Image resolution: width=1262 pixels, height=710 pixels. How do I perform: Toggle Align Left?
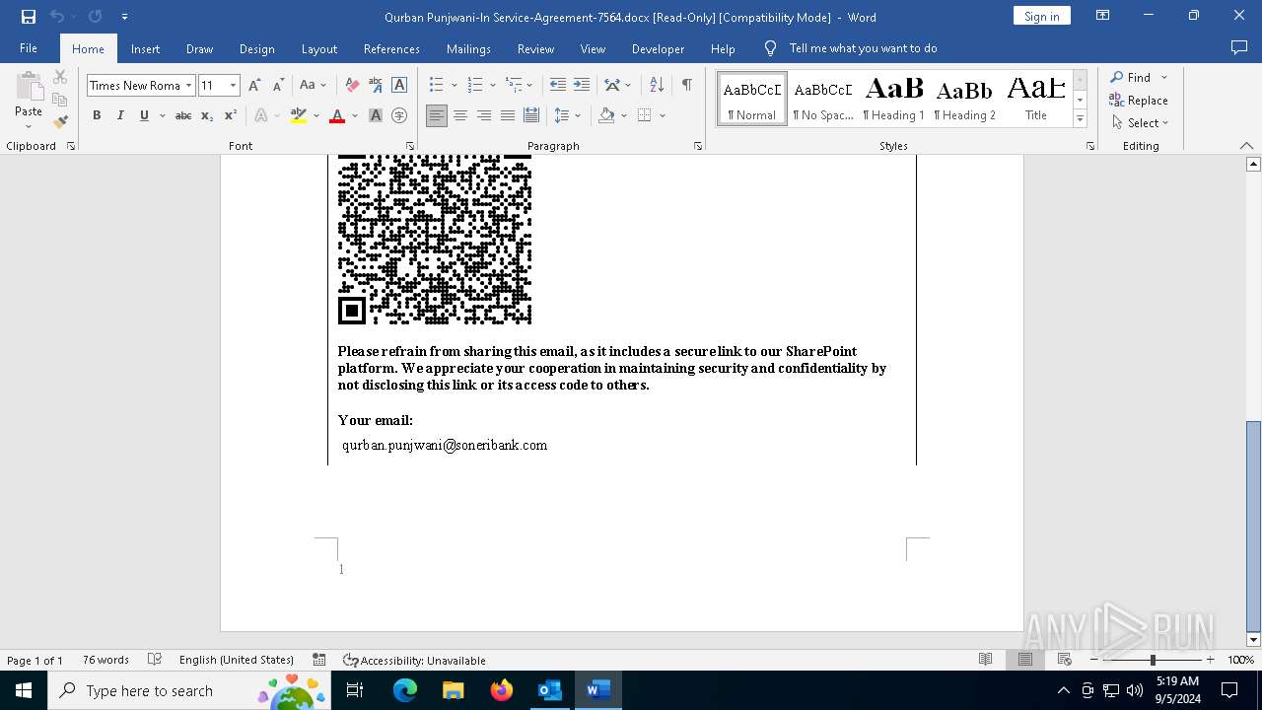pyautogui.click(x=437, y=115)
